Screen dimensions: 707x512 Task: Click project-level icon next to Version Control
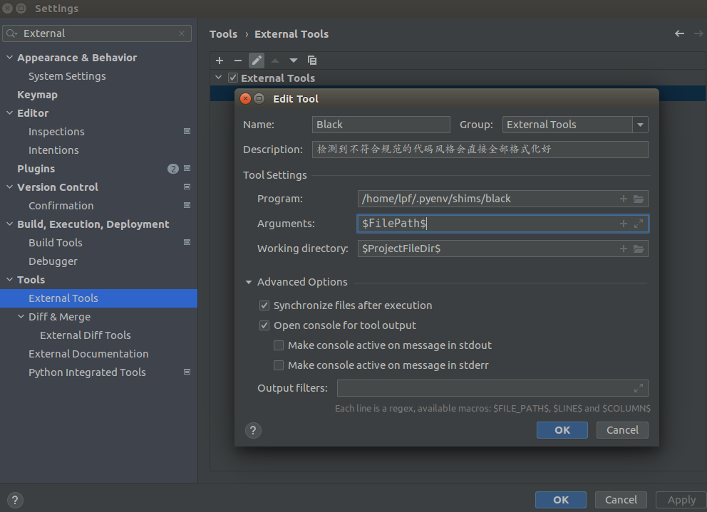[187, 187]
